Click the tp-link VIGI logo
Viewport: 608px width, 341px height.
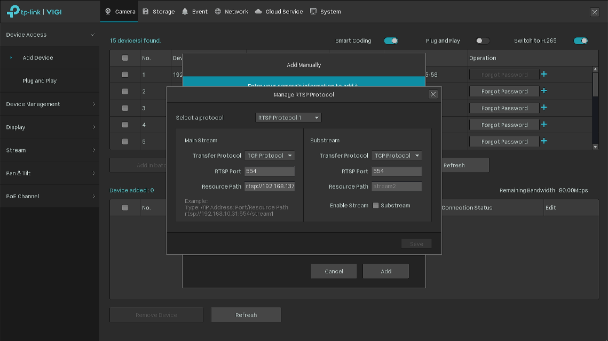(x=34, y=12)
